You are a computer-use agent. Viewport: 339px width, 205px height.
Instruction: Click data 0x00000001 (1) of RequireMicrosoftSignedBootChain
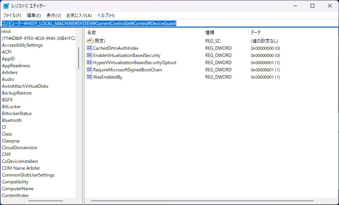[x=265, y=70]
